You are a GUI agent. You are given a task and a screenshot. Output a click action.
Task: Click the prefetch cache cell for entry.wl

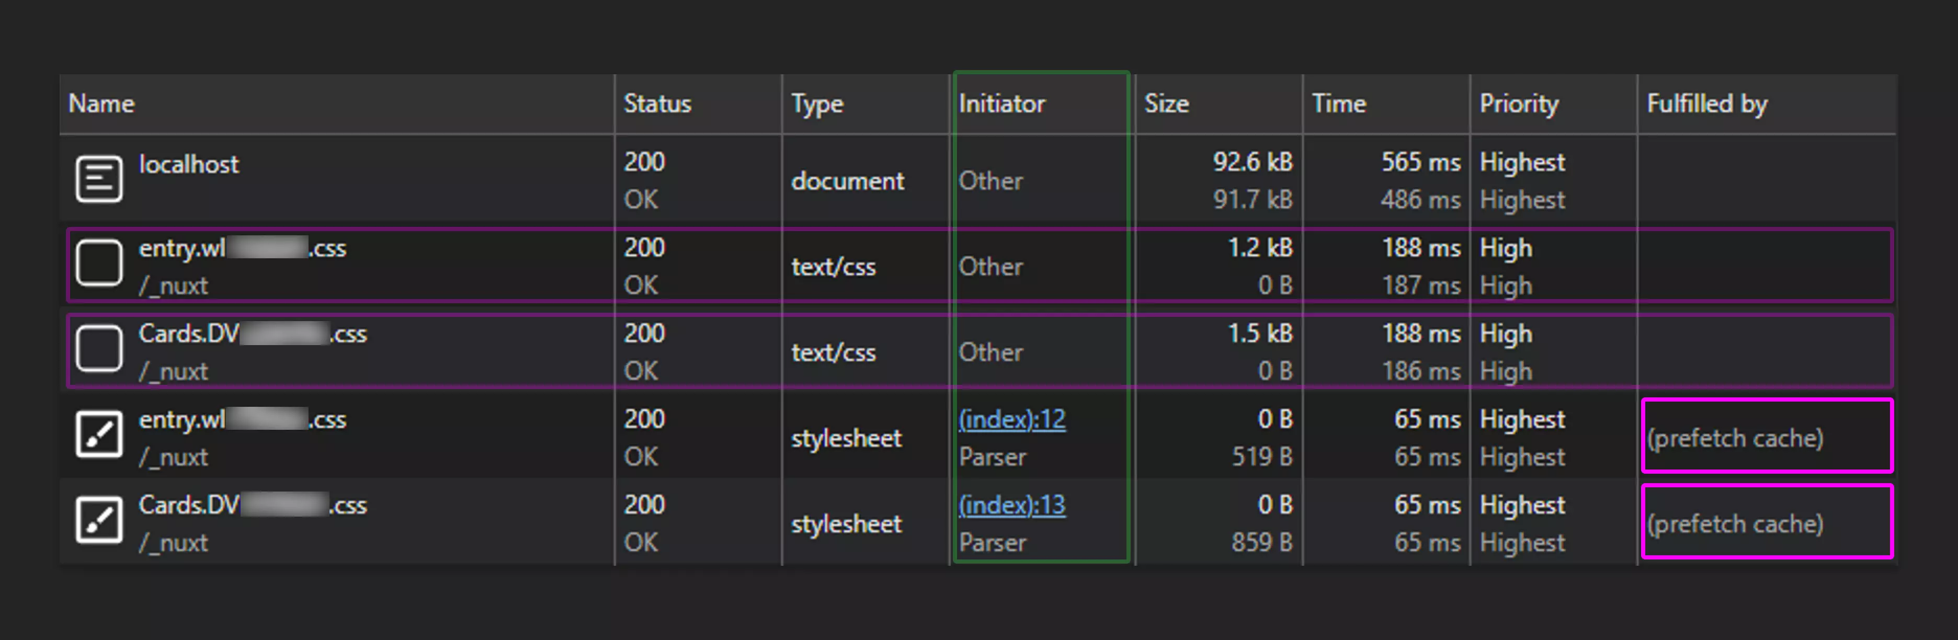tap(1735, 438)
